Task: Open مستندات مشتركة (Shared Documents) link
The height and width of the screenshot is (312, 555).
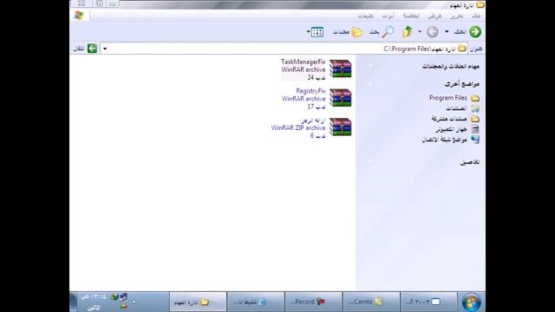Action: coord(455,119)
